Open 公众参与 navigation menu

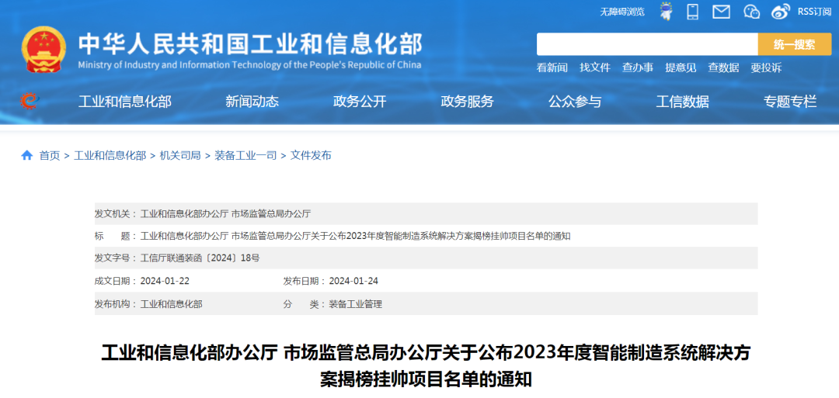pyautogui.click(x=575, y=101)
